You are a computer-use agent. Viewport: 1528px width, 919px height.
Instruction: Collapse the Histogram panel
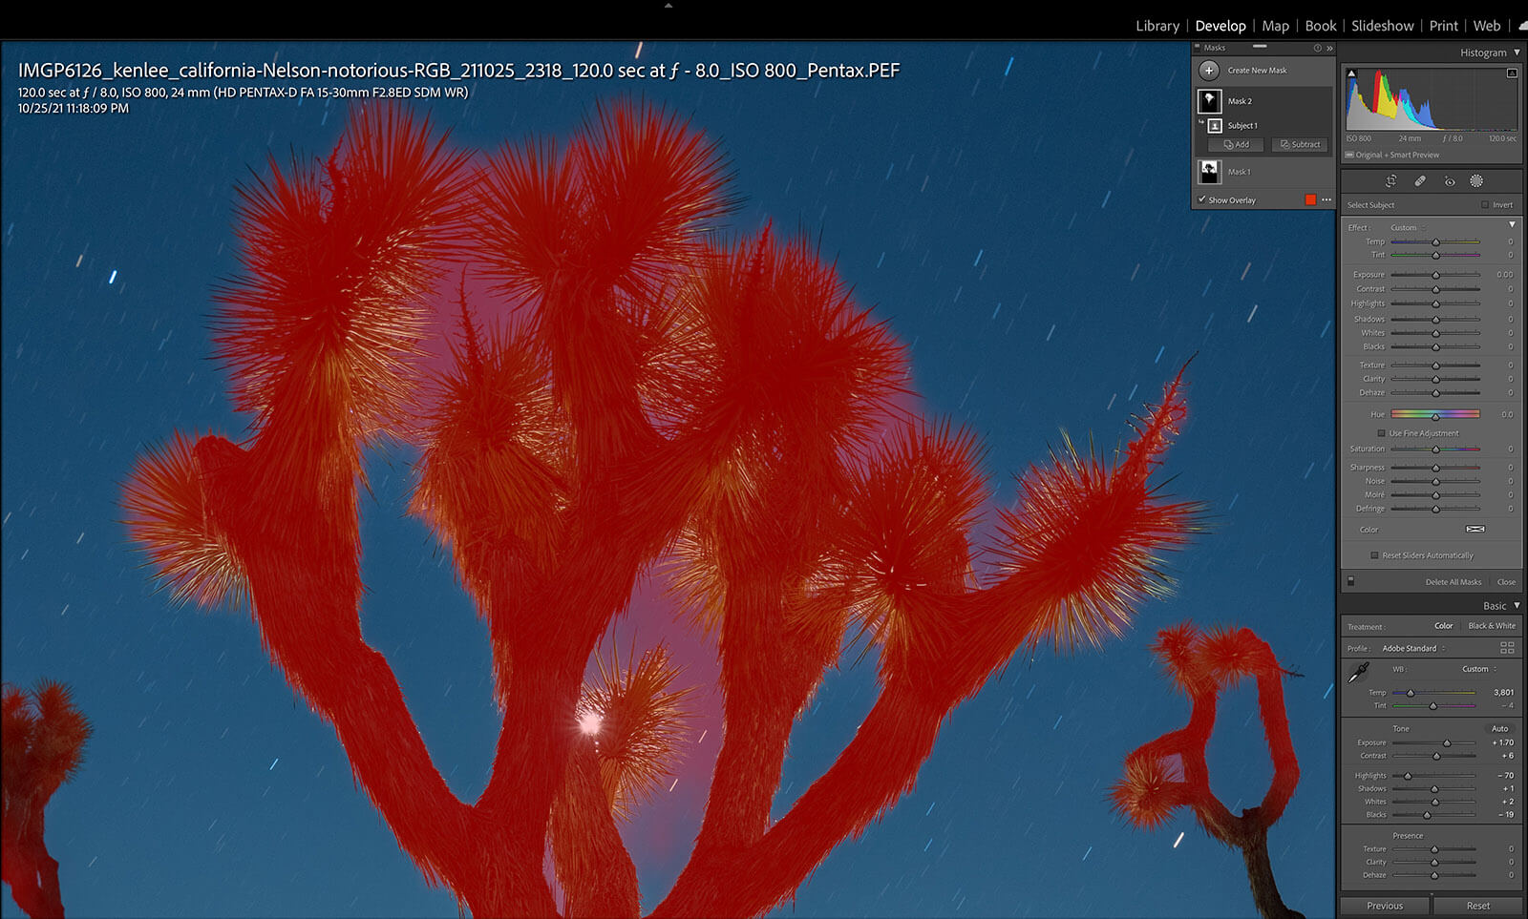coord(1517,52)
